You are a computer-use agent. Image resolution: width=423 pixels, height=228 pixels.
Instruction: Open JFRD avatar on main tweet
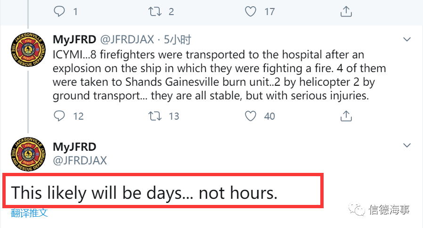point(28,154)
